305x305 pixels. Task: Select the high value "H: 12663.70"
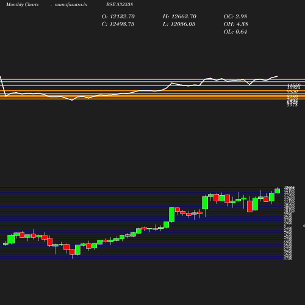point(179,16)
